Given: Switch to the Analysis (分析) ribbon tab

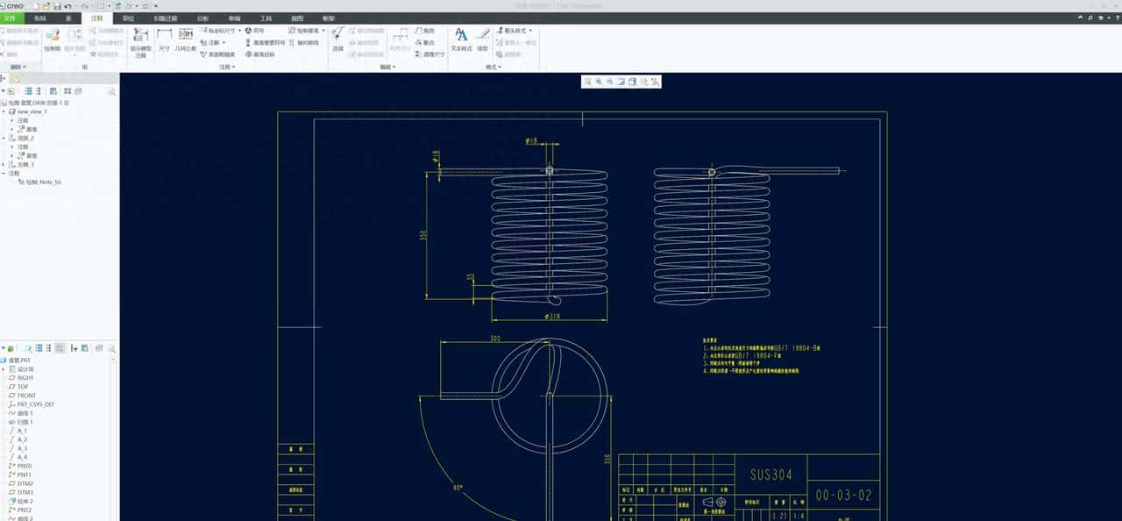Looking at the screenshot, I should 202,18.
